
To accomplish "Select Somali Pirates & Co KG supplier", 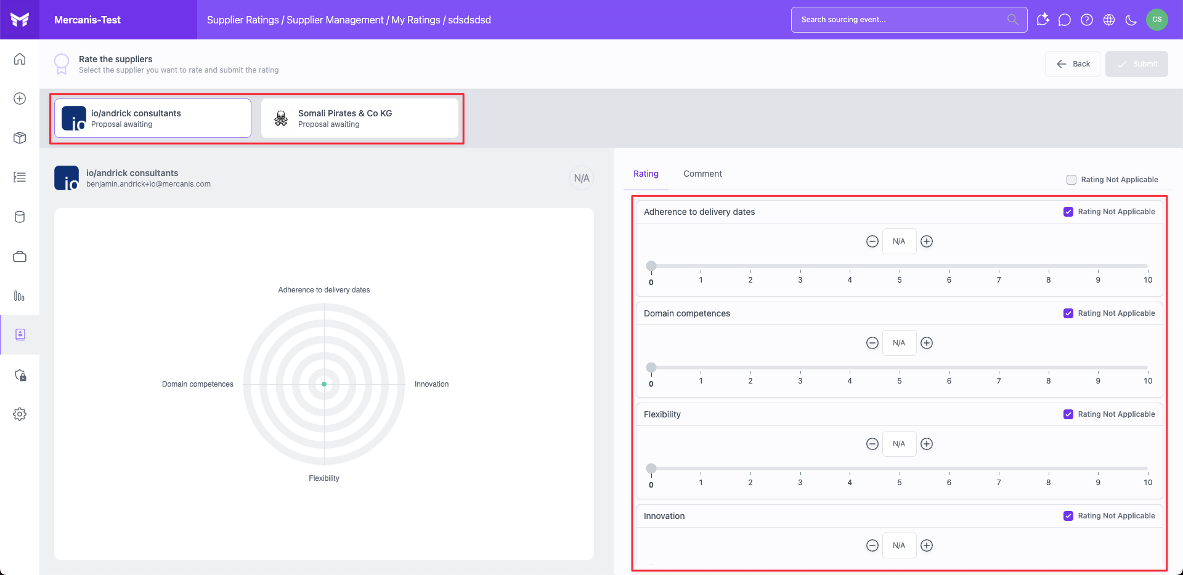I will 360,118.
